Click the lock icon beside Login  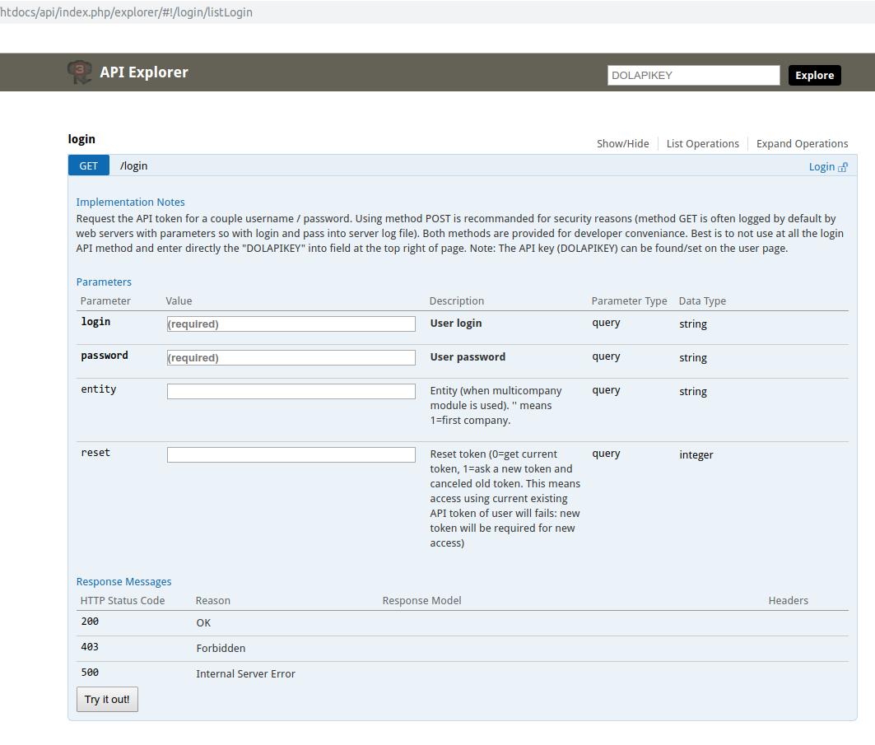pos(843,167)
